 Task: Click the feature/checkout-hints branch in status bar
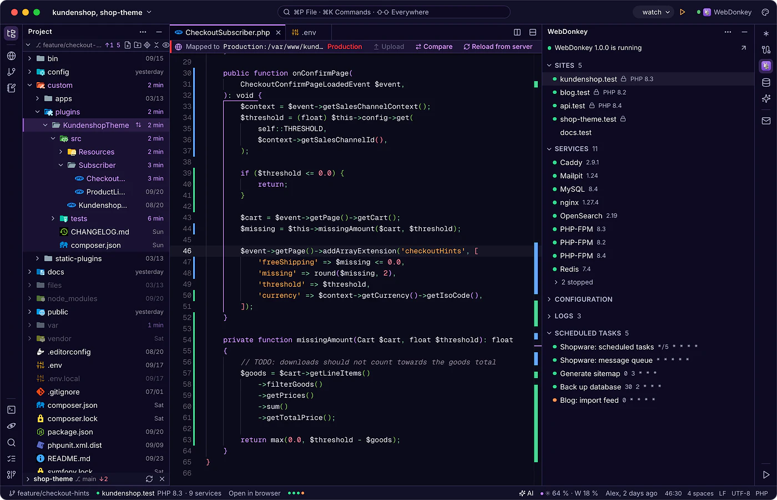49,493
